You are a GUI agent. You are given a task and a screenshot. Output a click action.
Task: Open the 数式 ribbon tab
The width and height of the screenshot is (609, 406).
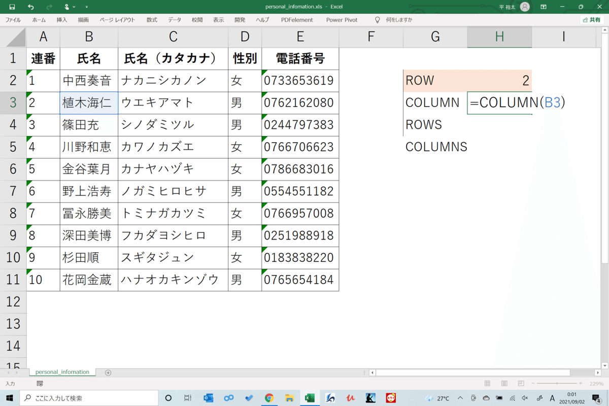pyautogui.click(x=152, y=20)
